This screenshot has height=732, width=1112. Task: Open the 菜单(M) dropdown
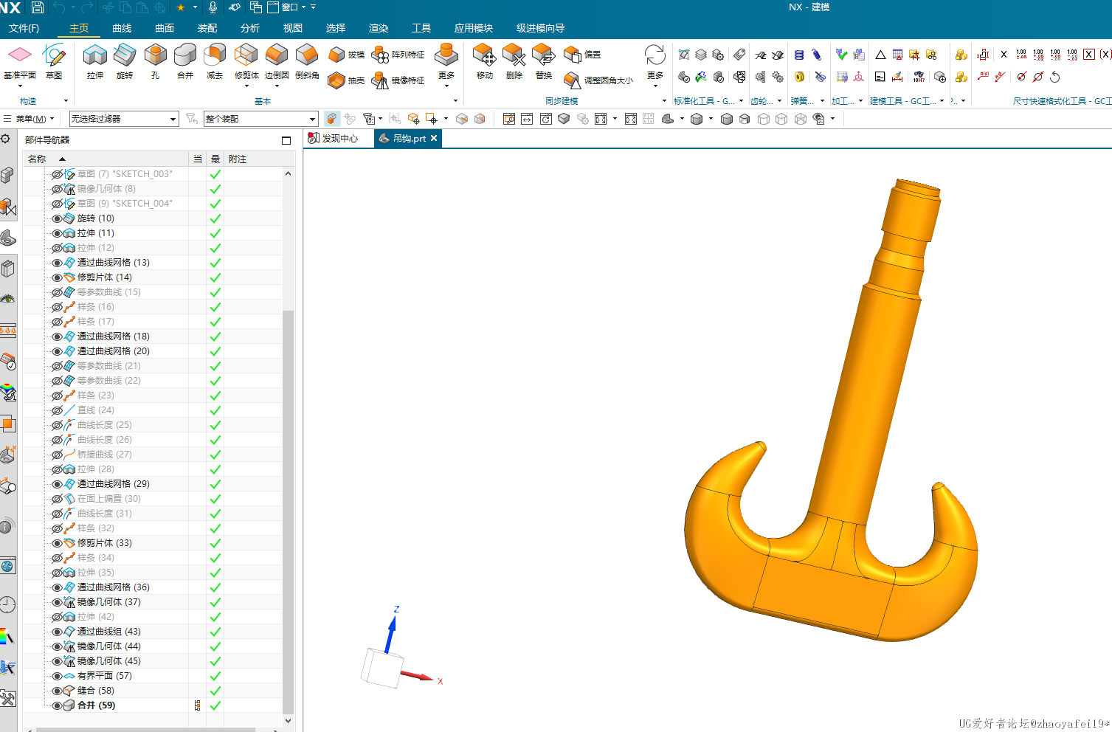pyautogui.click(x=30, y=119)
